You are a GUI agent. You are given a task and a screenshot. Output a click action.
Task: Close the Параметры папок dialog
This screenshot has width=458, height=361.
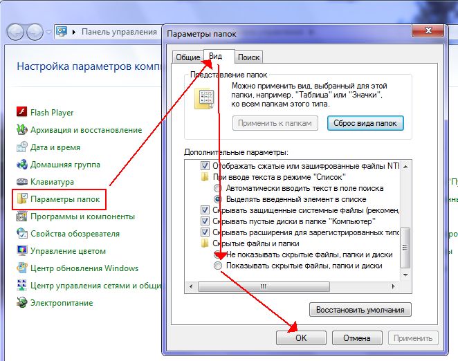click(x=428, y=30)
